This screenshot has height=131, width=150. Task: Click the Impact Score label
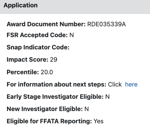pyautogui.click(x=27, y=60)
